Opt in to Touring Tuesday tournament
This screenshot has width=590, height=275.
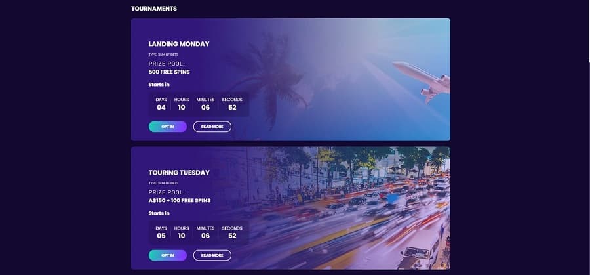tap(167, 255)
